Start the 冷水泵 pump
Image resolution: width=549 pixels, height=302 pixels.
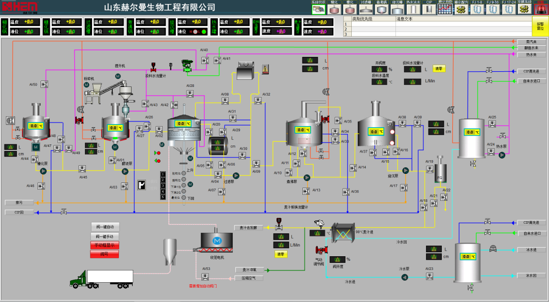click(x=405, y=277)
